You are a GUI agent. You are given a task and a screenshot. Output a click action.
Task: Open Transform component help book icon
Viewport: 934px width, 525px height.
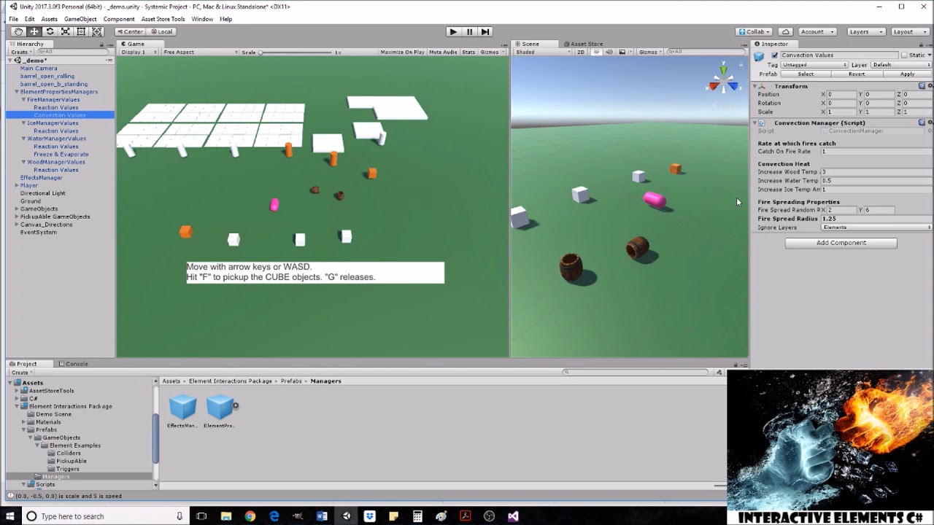click(922, 86)
